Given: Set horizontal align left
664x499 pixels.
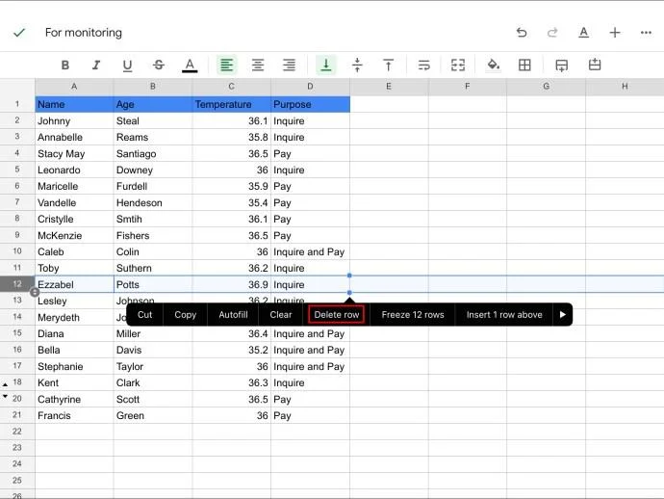Looking at the screenshot, I should coord(226,65).
